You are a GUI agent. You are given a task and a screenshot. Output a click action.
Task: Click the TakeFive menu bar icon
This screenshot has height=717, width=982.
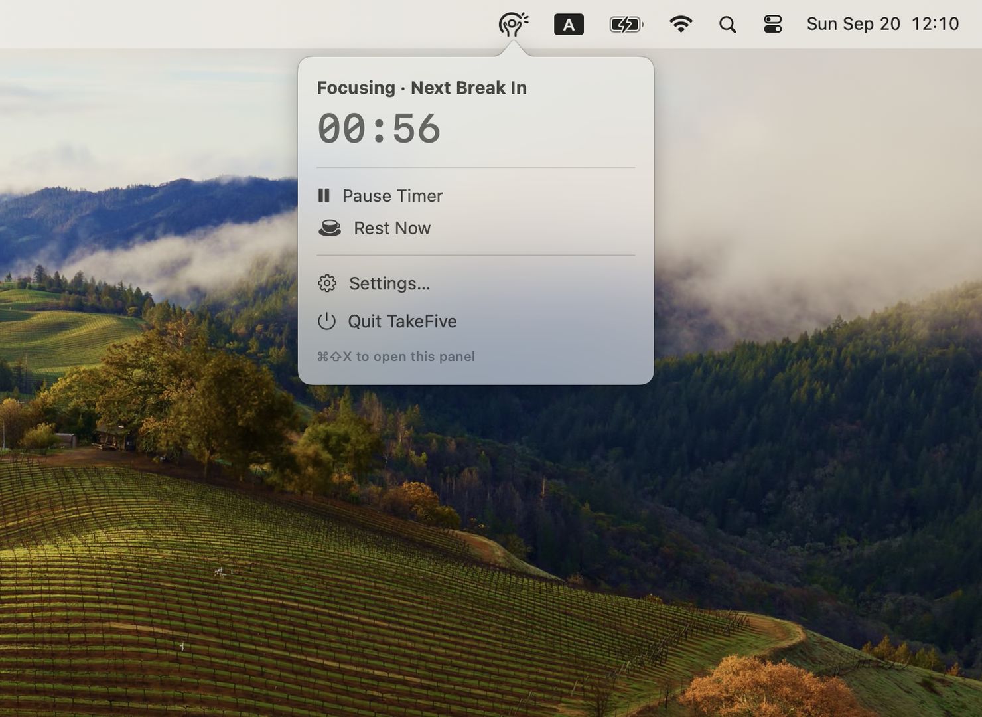[513, 25]
